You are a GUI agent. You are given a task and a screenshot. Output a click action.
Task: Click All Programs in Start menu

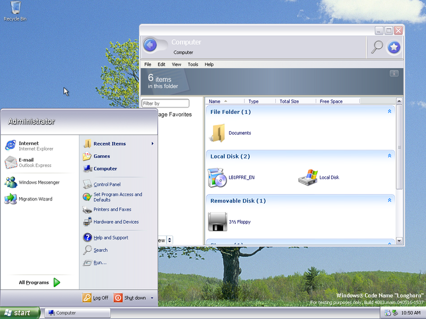click(x=39, y=282)
